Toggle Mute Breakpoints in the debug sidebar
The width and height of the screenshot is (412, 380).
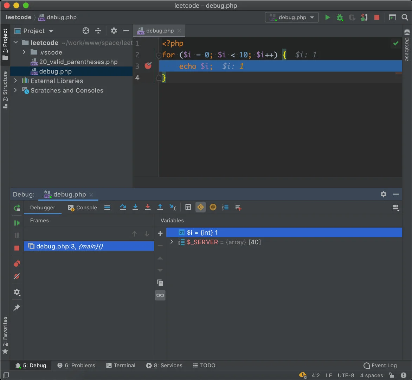(x=17, y=276)
